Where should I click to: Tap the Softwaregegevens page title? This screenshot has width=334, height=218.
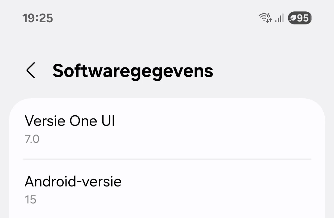point(133,71)
